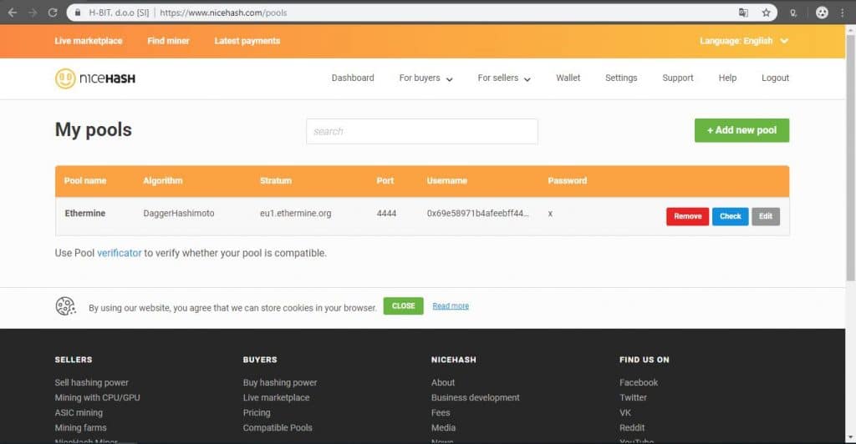Click the Add new pool button
Viewport: 856px width, 444px height.
click(x=741, y=130)
